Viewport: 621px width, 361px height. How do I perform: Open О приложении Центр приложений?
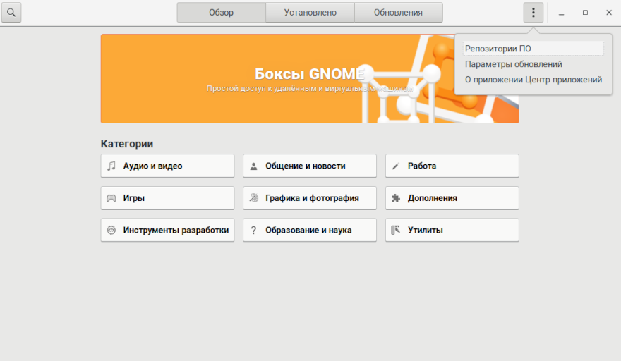(533, 80)
